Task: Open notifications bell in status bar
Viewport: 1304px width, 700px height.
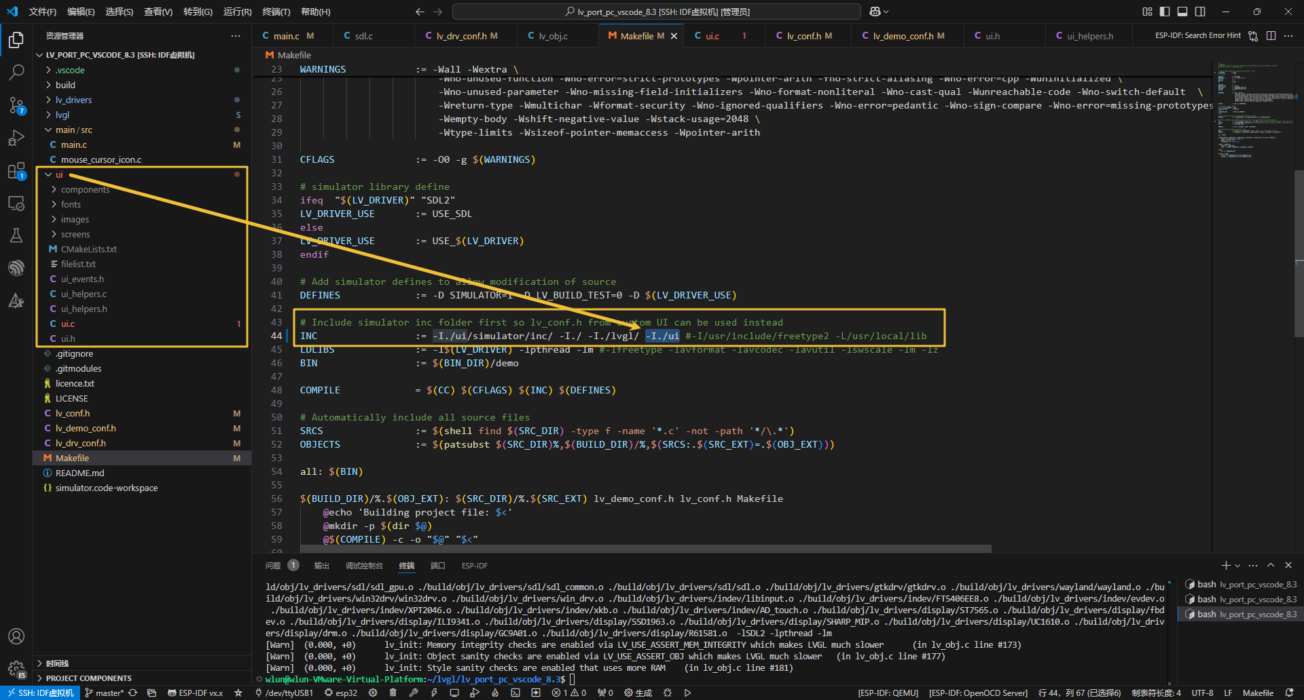Action: click(x=1290, y=693)
